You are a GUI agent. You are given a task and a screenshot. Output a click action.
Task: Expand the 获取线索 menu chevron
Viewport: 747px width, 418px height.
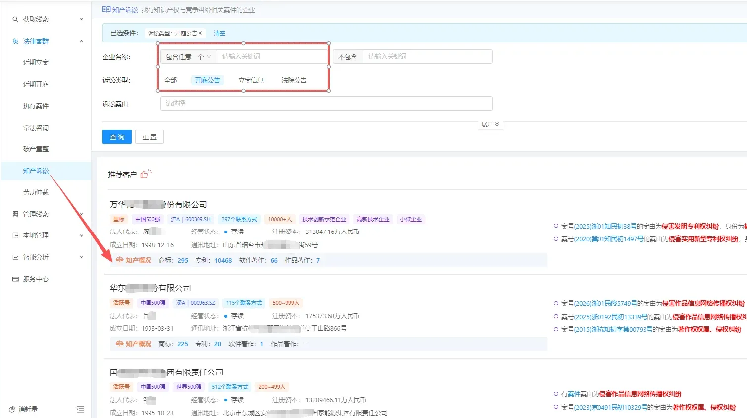(81, 19)
